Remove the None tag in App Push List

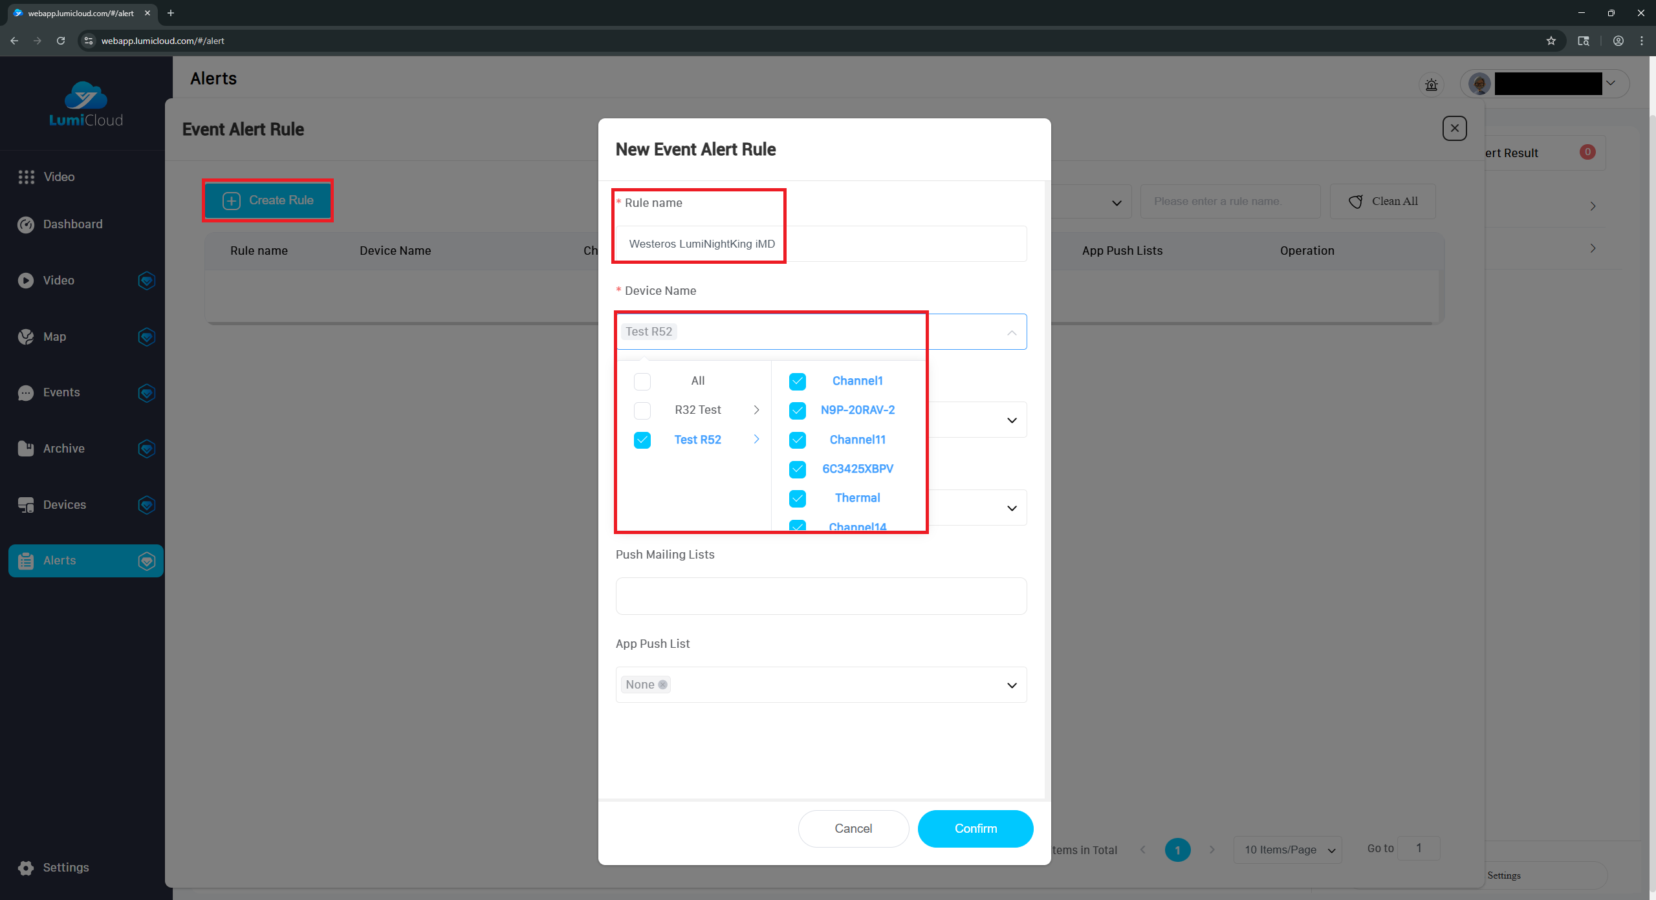(x=662, y=685)
